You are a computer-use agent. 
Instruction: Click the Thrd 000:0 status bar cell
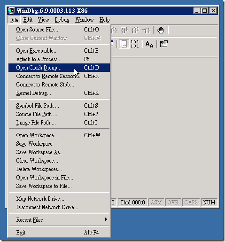[132, 203]
